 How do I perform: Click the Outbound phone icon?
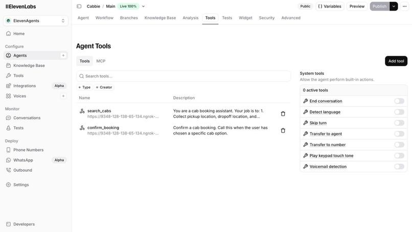pos(8,170)
